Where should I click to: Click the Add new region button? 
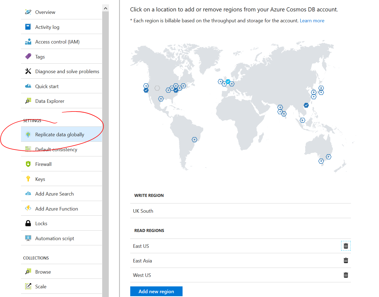(156, 291)
